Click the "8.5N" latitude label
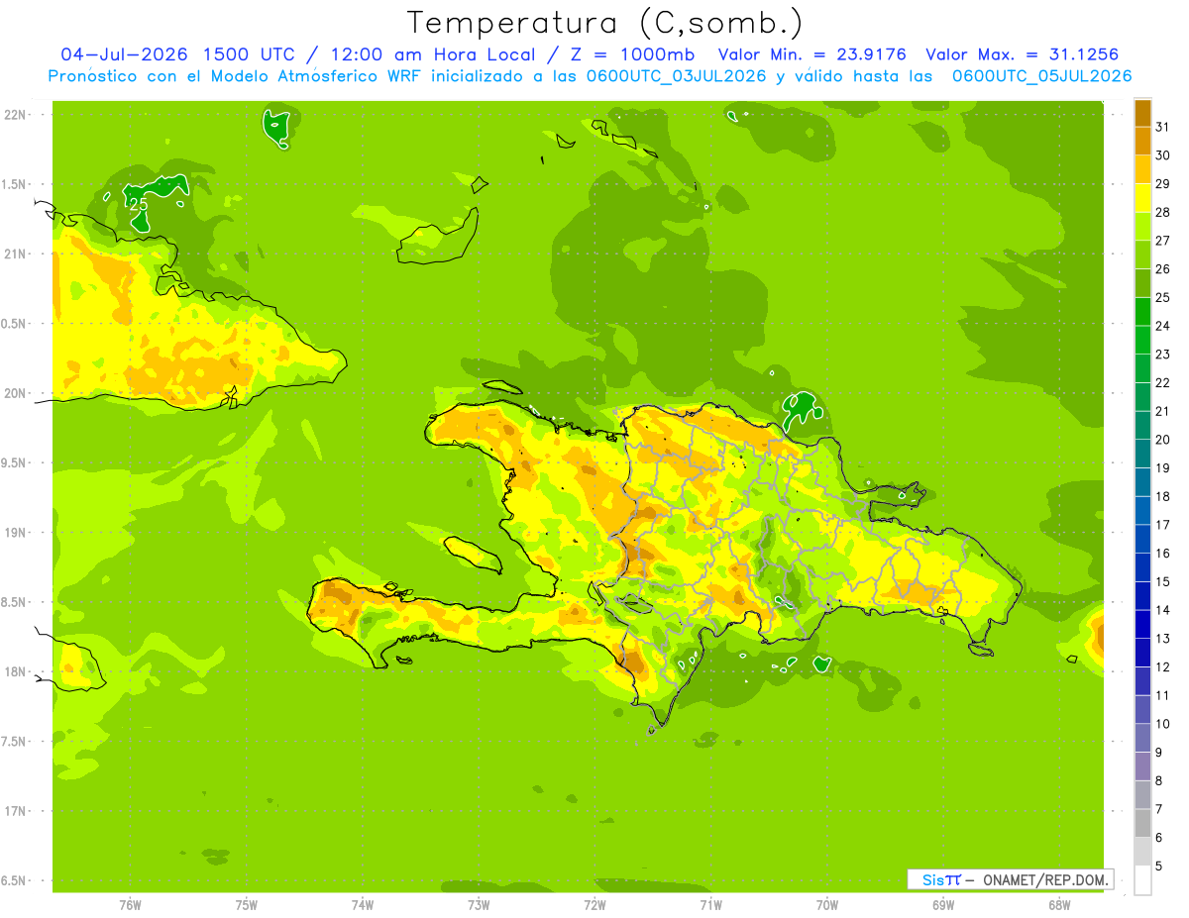Screen dimensions: 1189x918 click(15, 602)
